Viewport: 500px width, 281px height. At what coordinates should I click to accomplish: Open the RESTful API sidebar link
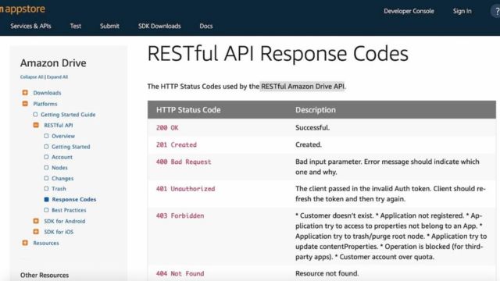click(x=59, y=125)
